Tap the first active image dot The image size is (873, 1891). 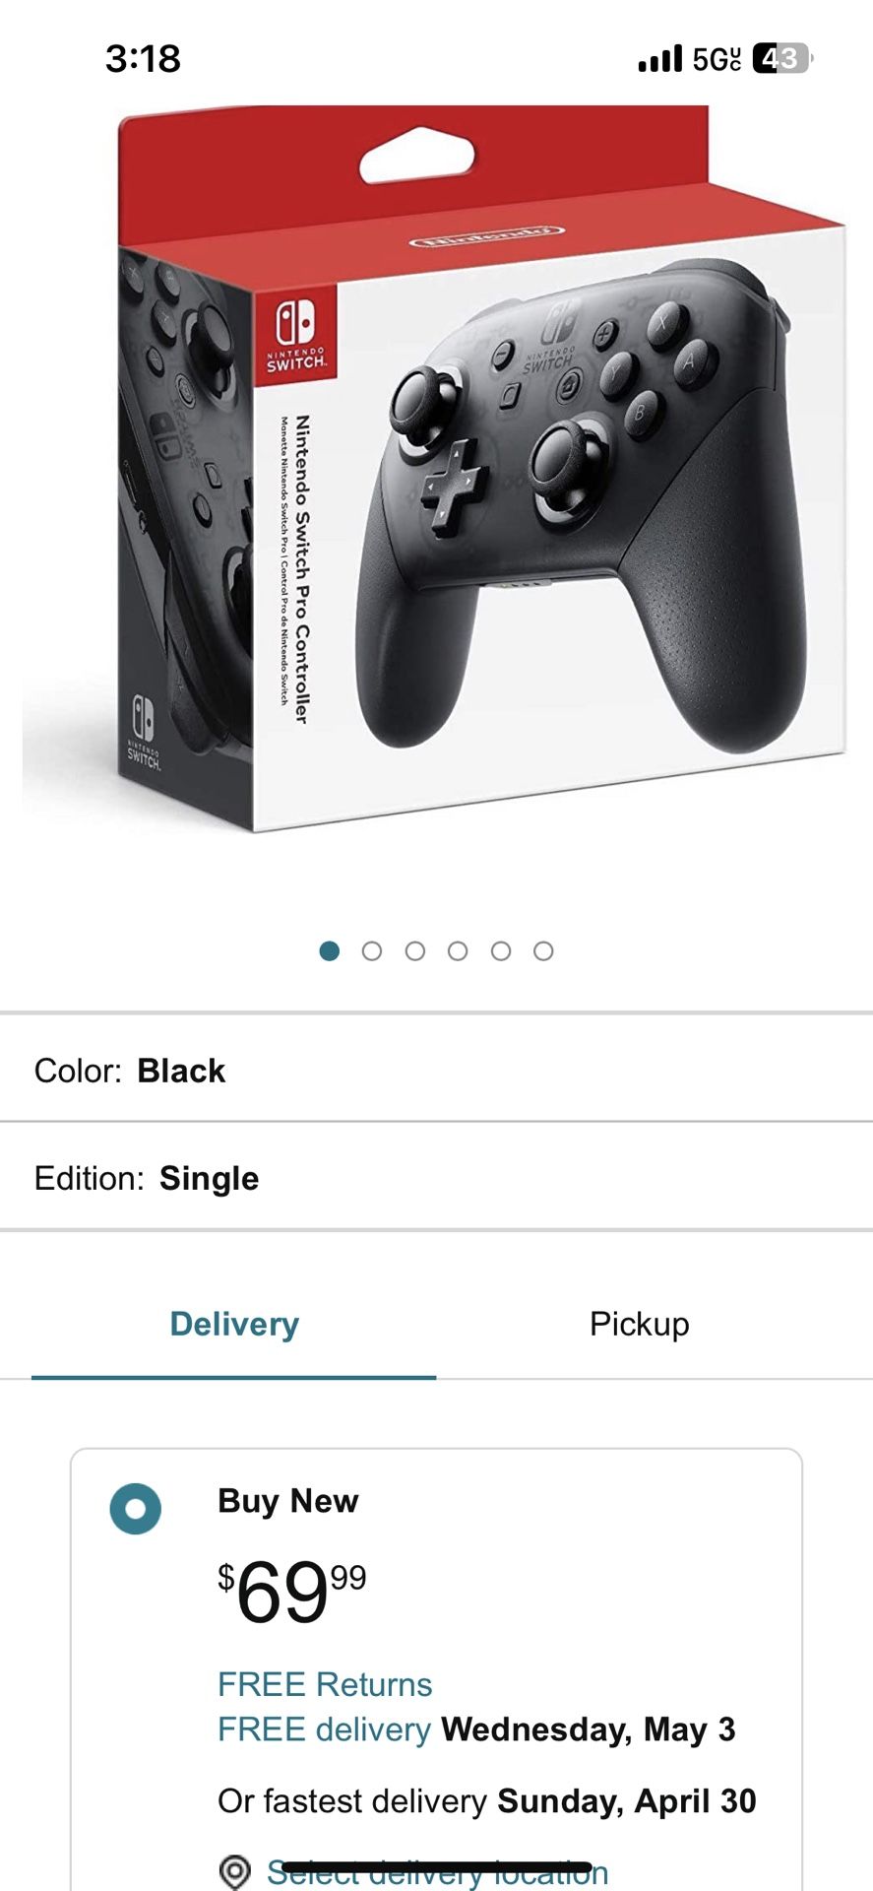(330, 950)
